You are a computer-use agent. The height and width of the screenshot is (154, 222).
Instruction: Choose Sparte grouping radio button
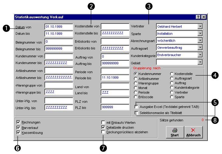point(172,97)
